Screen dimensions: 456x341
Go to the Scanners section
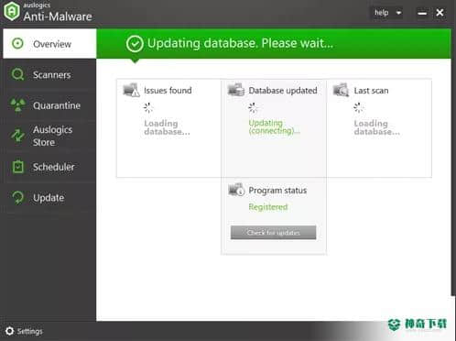[x=49, y=74]
